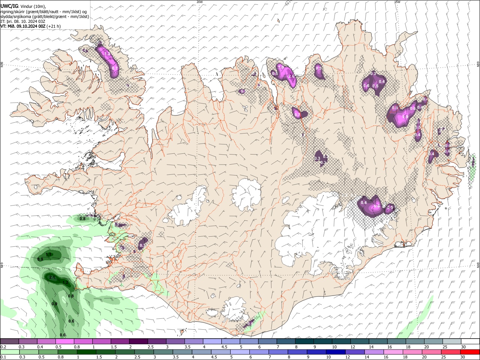Click the 30 label on lower scale

pyautogui.click(x=463, y=357)
